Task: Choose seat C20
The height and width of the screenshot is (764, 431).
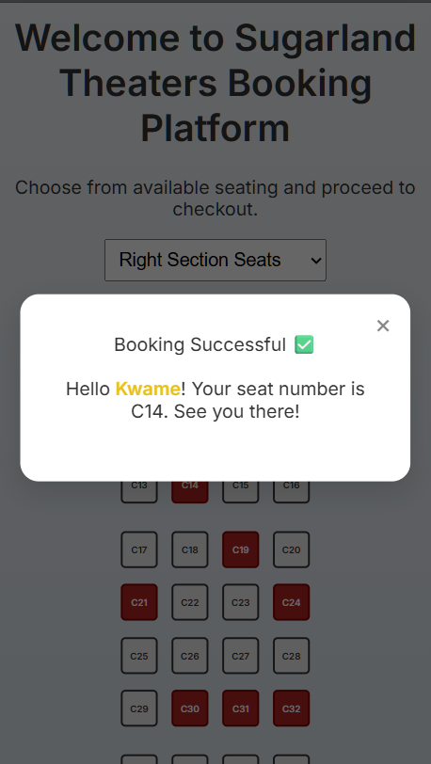Action: 291,549
